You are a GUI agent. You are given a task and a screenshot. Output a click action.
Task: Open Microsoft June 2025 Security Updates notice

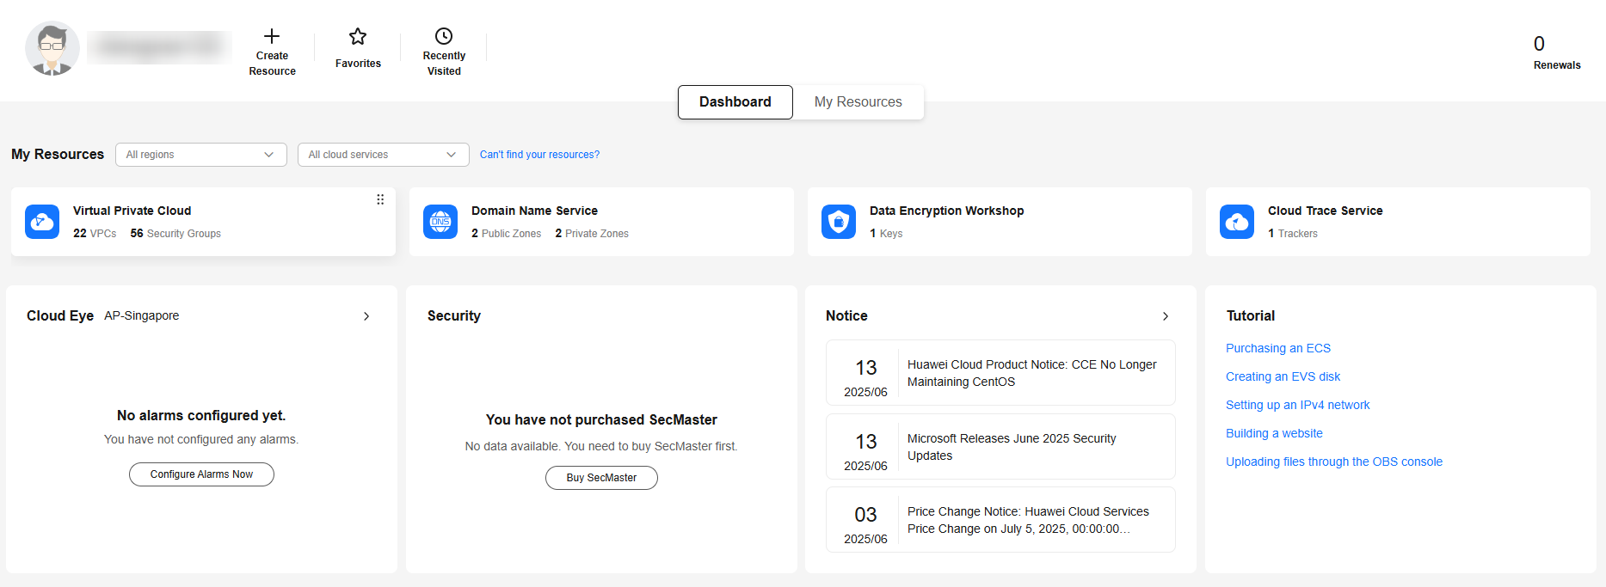tap(1000, 447)
